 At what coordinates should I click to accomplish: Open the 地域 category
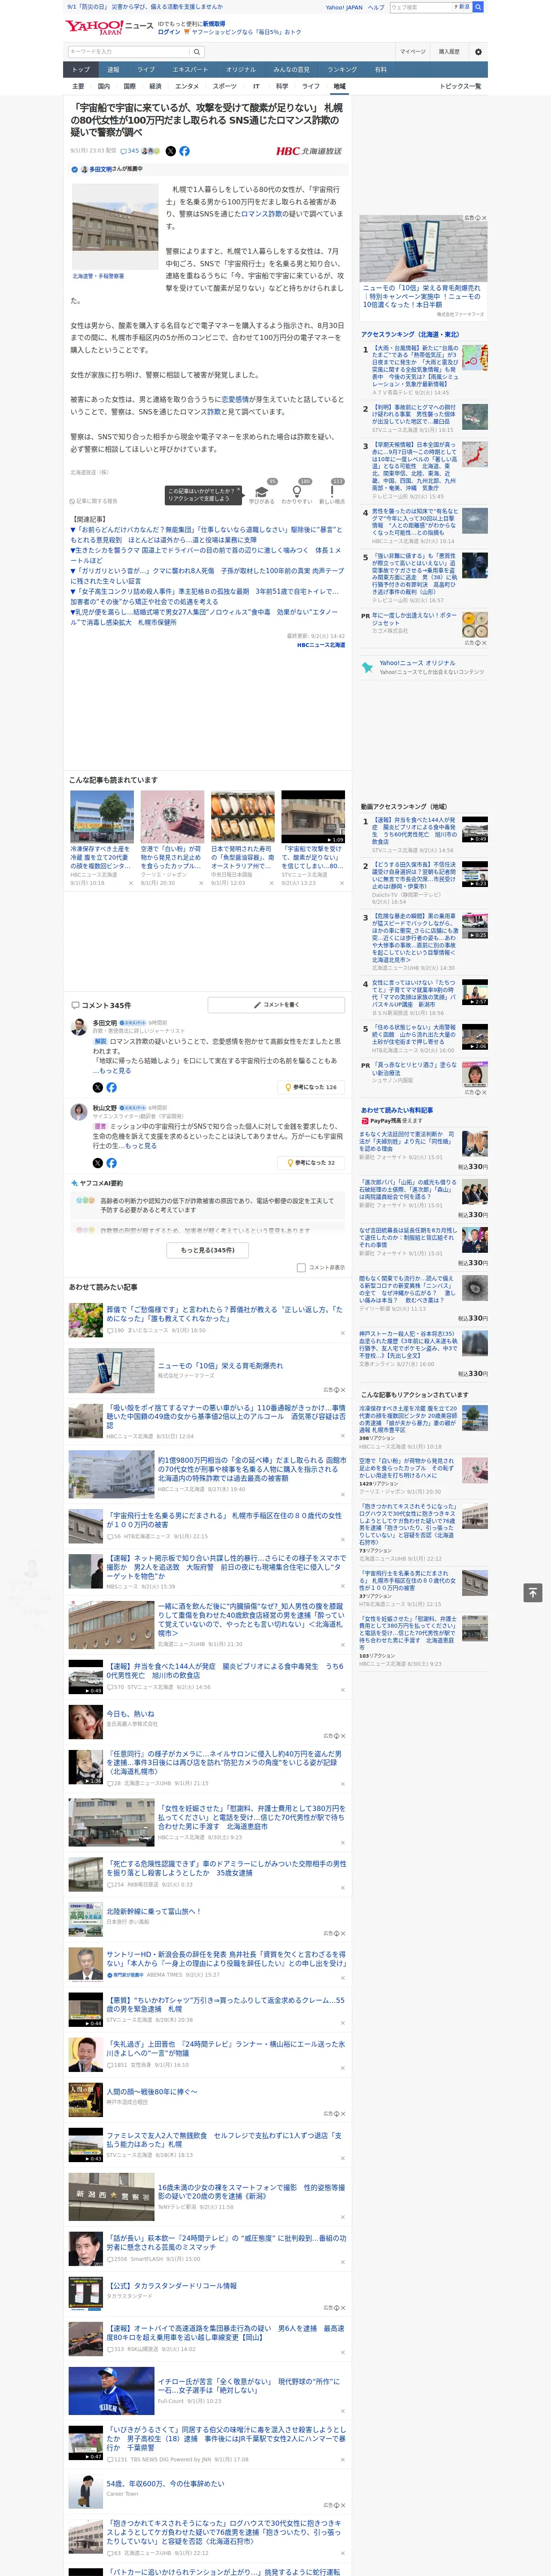(x=339, y=86)
